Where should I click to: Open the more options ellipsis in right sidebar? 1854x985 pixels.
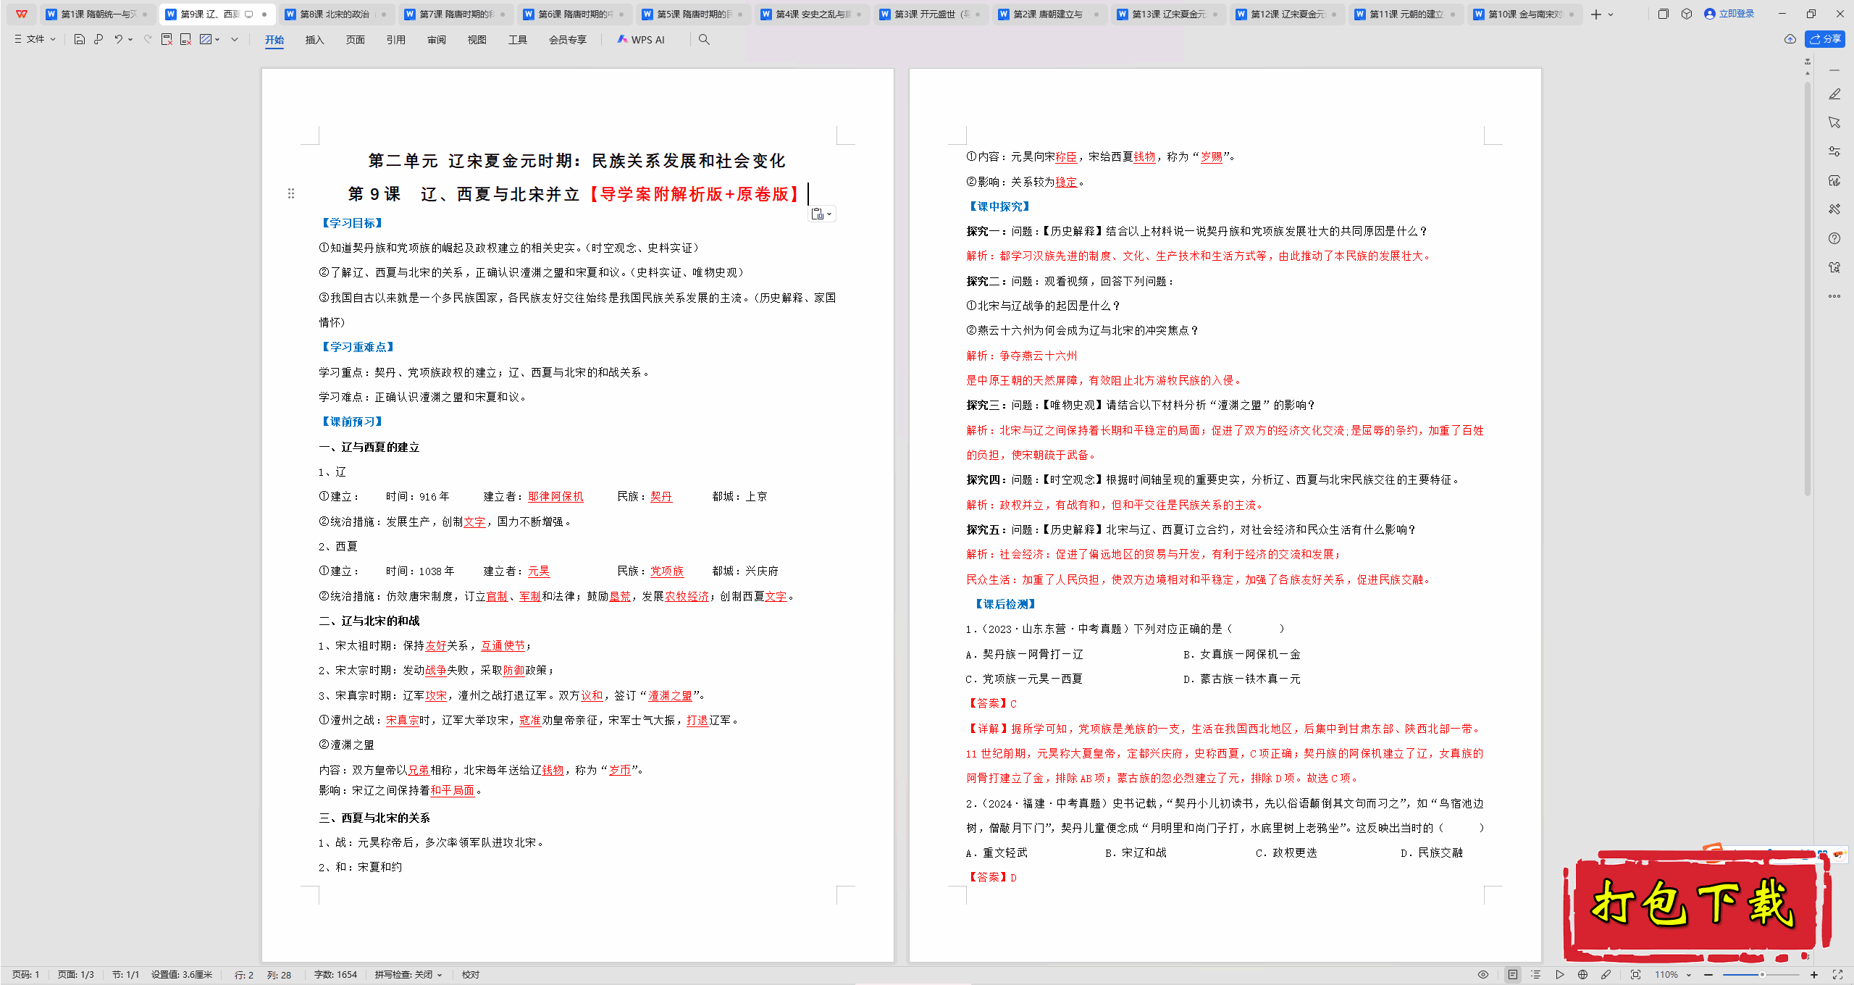[x=1834, y=296]
